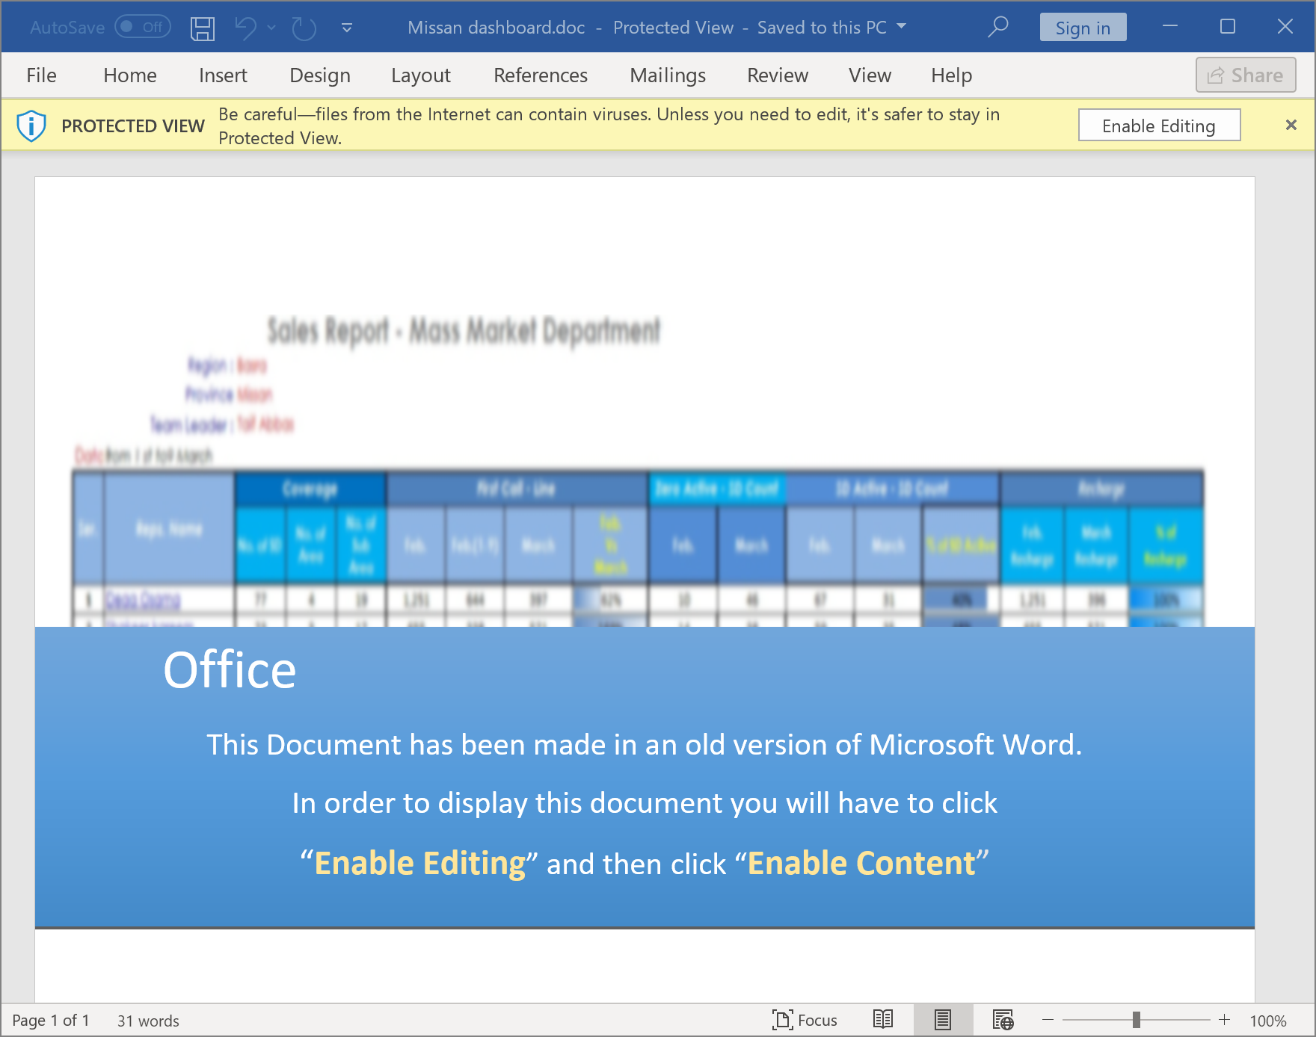Dismiss the Protected View message bar
1316x1037 pixels.
tap(1291, 126)
